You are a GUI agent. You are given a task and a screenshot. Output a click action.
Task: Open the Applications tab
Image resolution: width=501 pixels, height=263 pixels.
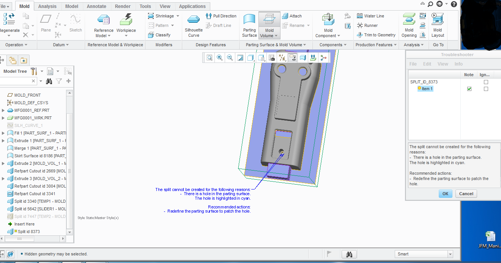192,6
